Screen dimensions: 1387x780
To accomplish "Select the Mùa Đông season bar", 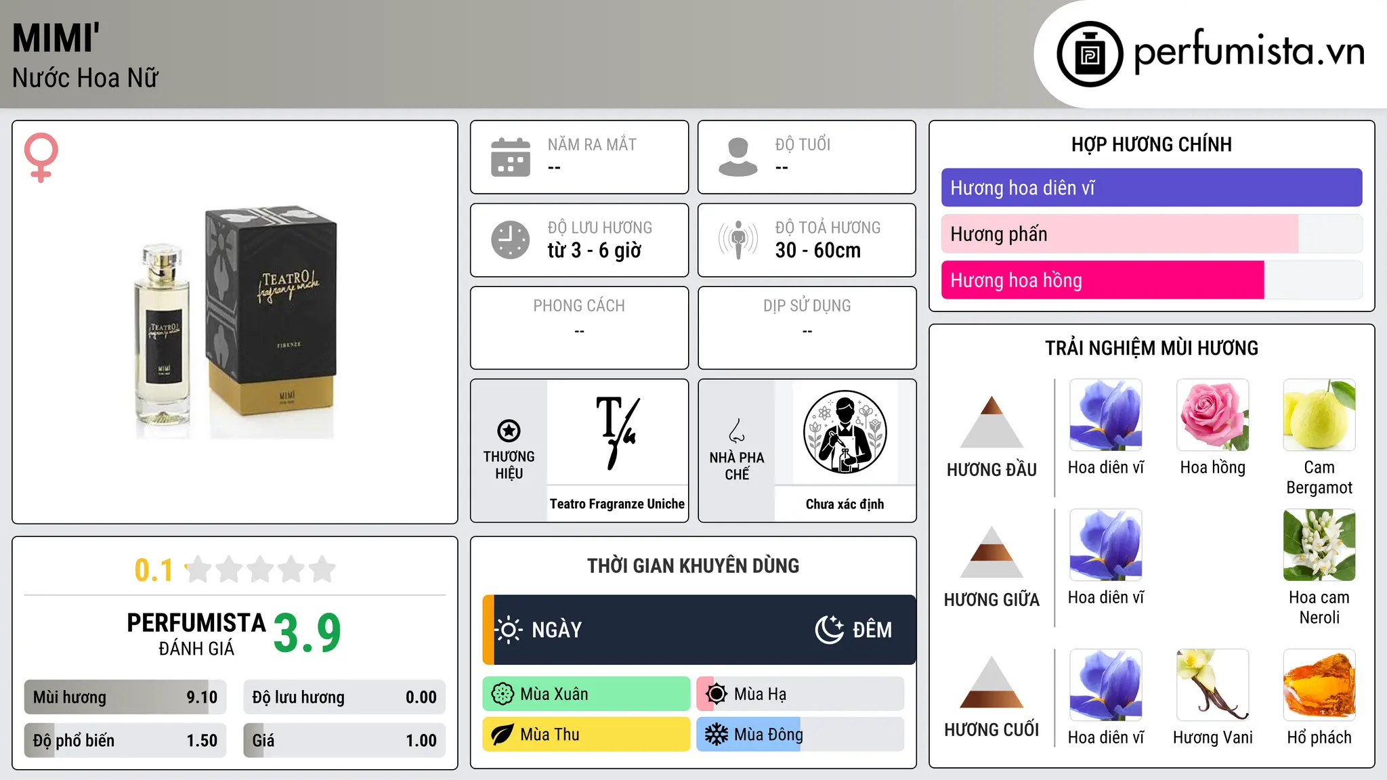I will 801,735.
